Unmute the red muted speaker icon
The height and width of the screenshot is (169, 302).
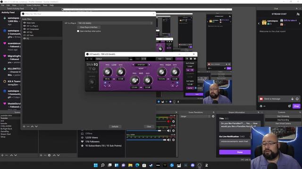click(x=169, y=122)
